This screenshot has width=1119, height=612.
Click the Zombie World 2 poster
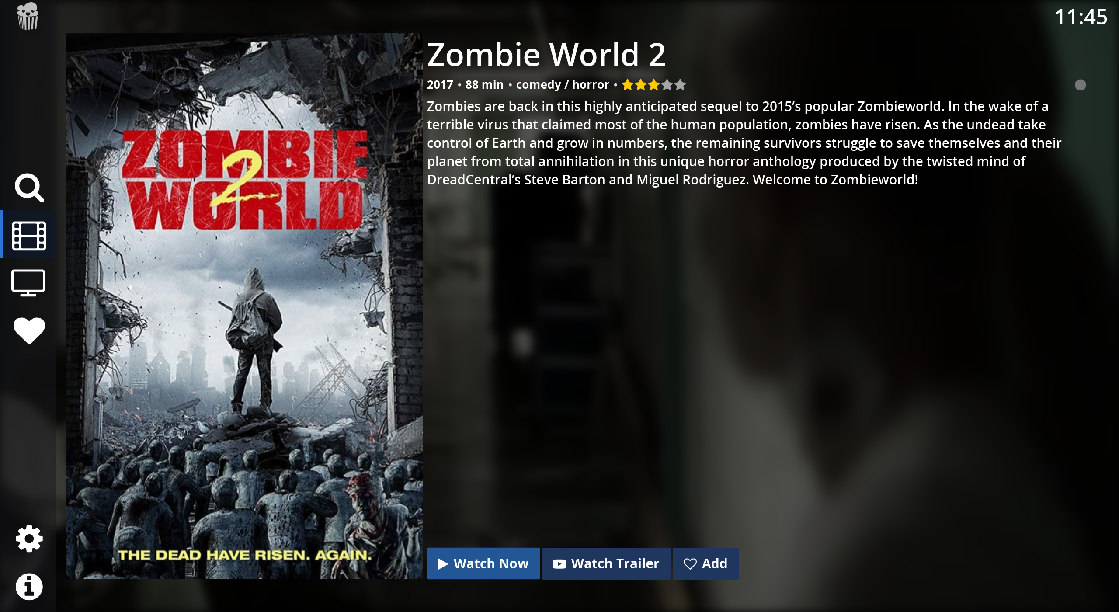(x=244, y=306)
